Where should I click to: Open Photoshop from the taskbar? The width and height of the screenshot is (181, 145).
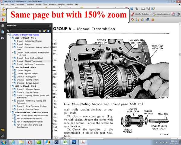(74, 142)
